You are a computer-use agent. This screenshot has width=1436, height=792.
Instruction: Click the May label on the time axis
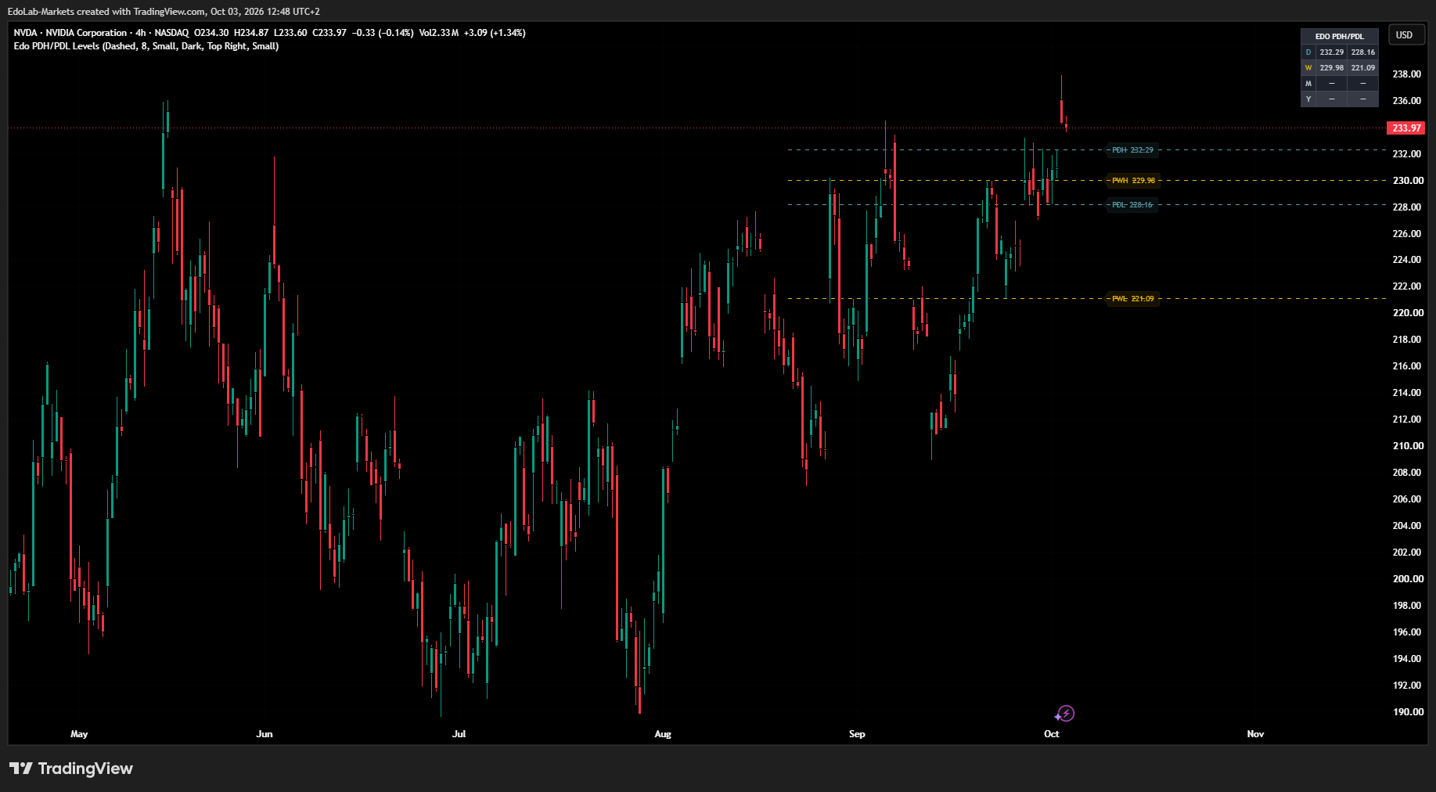point(79,734)
